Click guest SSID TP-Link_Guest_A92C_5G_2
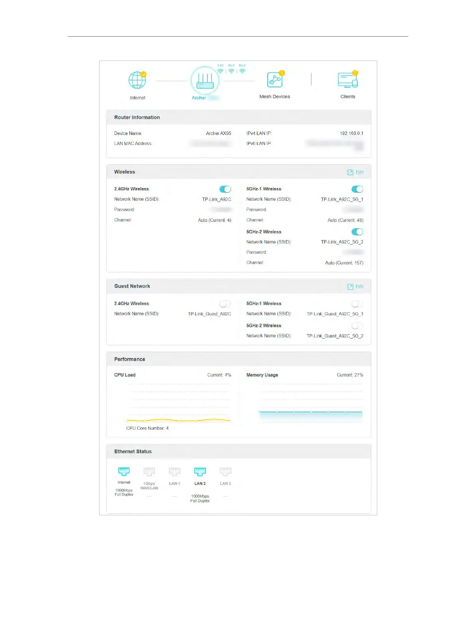Image resolution: width=476 pixels, height=630 pixels. 335,336
